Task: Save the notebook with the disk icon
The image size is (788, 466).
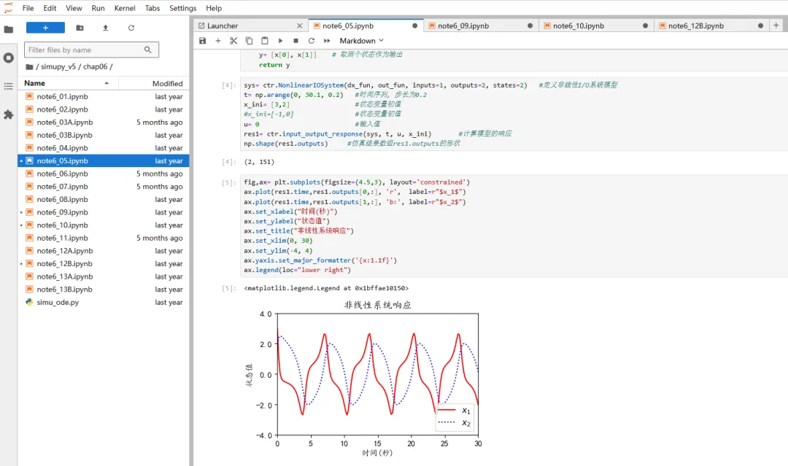Action: coord(203,41)
